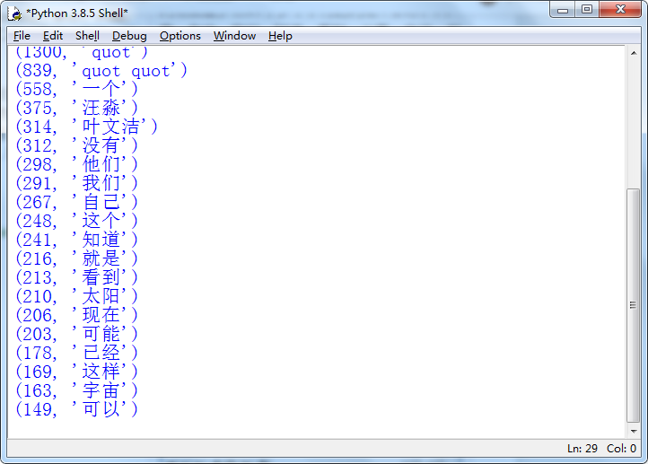The width and height of the screenshot is (648, 464).
Task: Click the output line (248, '这个')
Action: point(76,221)
